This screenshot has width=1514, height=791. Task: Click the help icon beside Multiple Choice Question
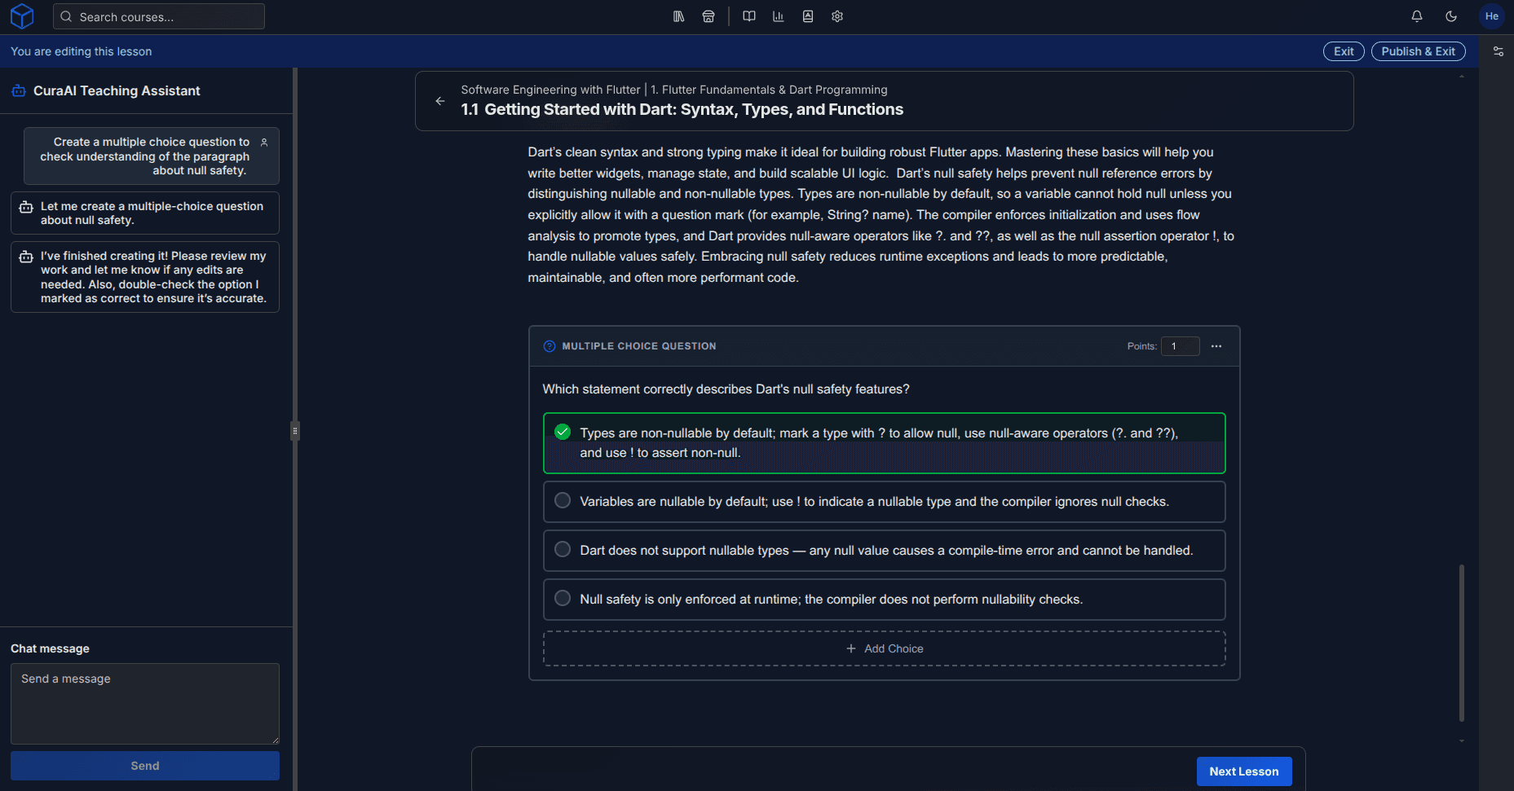[x=550, y=345]
